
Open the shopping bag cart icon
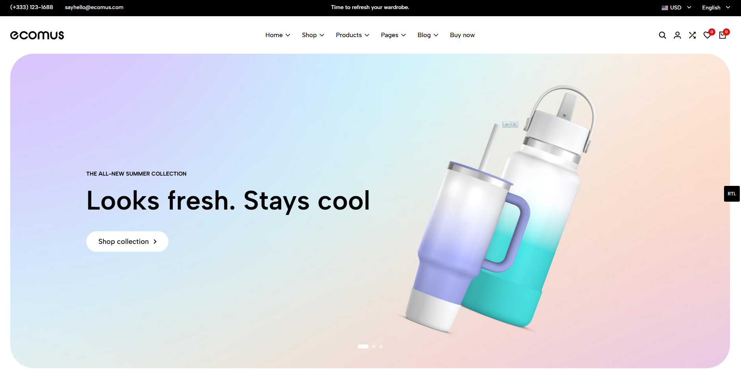722,35
